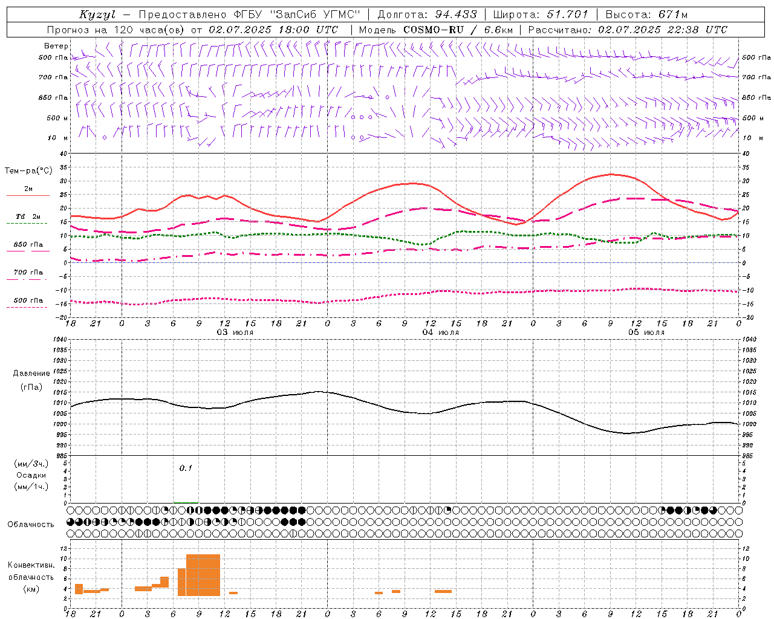The image size is (774, 619).
Task: Click the '(мм/3ч.)' precipitation unit label
Action: tap(31, 464)
